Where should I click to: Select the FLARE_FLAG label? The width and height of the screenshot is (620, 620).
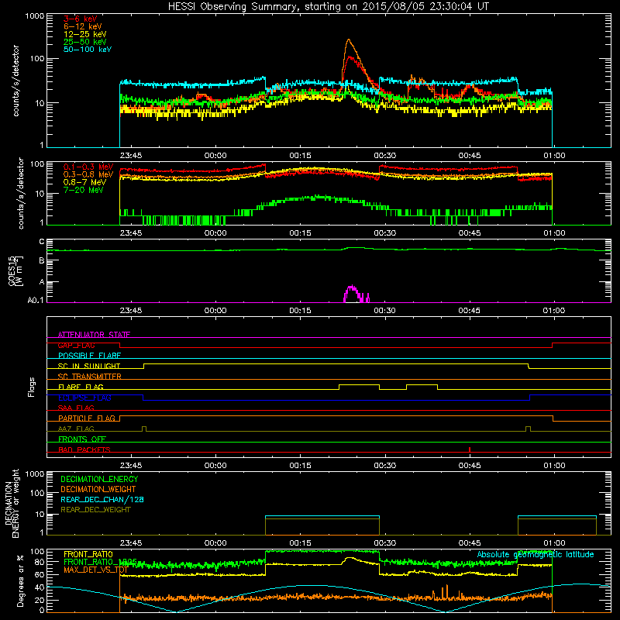(81, 387)
